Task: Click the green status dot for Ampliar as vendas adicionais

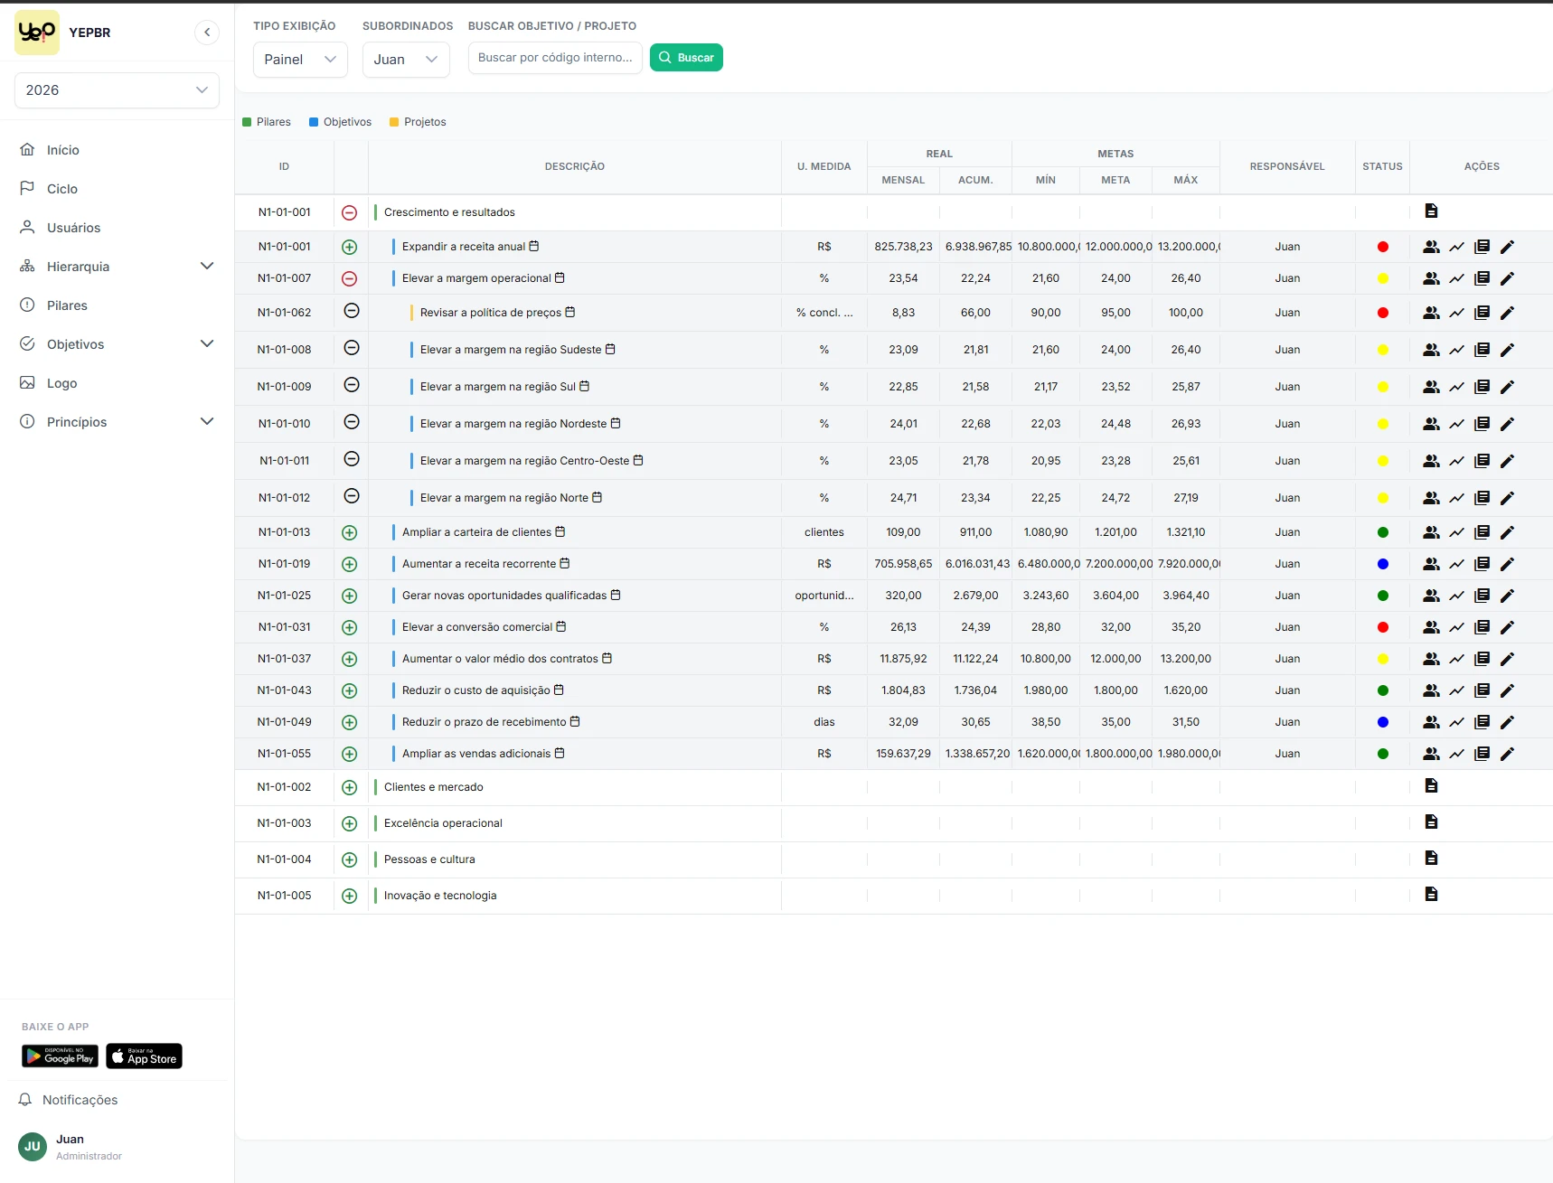Action: click(1382, 754)
